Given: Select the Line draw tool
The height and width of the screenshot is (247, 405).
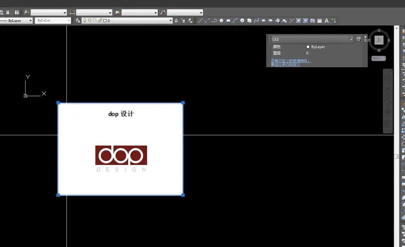Looking at the screenshot, I should tap(200, 20).
